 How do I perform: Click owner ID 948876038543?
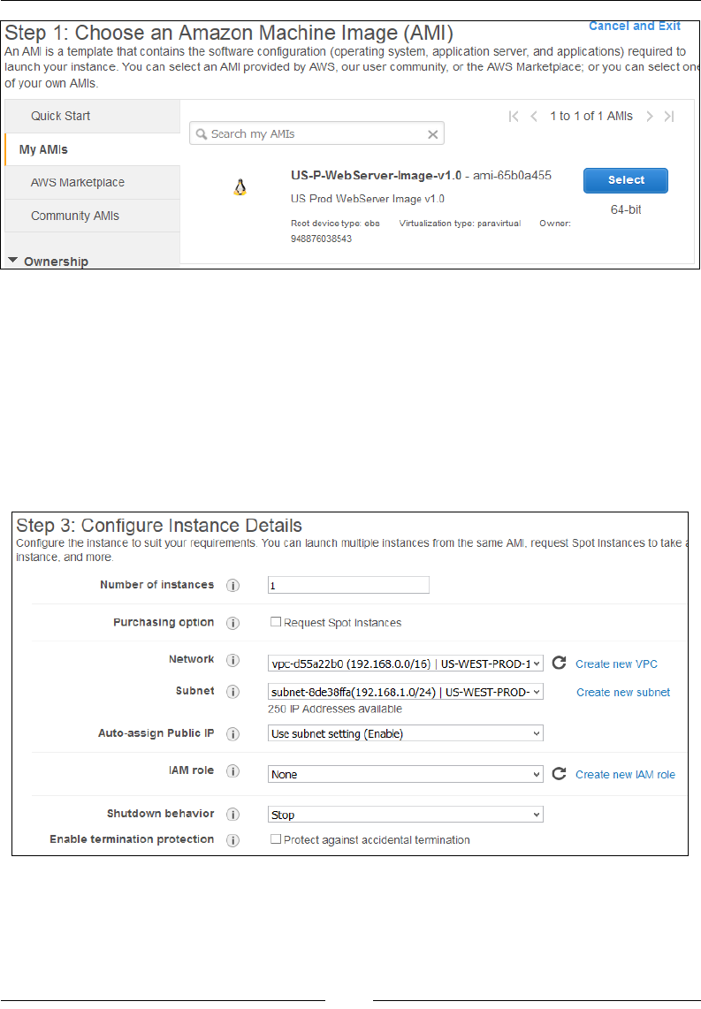(x=321, y=239)
